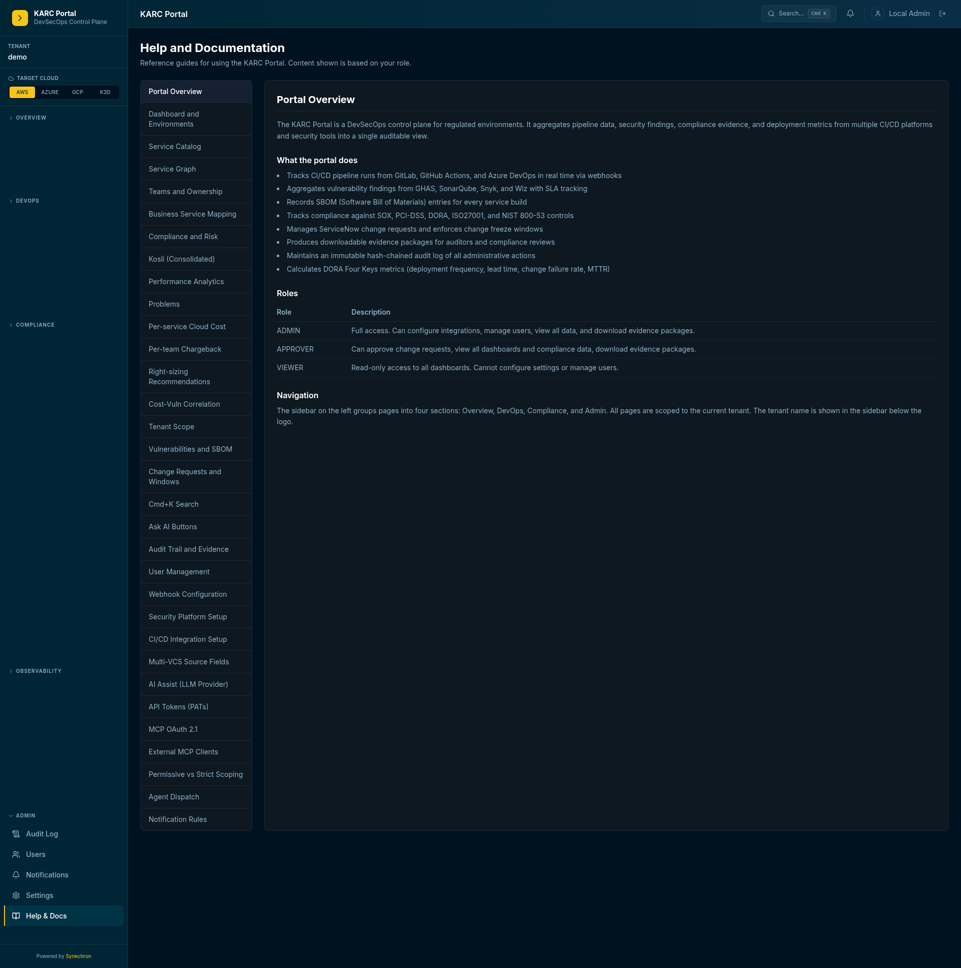The image size is (961, 968).
Task: Switch target cloud to AZURE
Action: coord(50,92)
